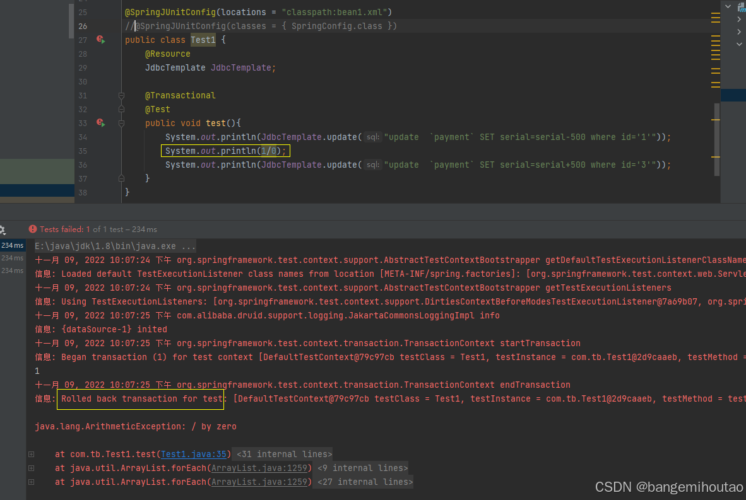Click line number 38 in the gutter
This screenshot has width=746, height=500.
point(83,192)
